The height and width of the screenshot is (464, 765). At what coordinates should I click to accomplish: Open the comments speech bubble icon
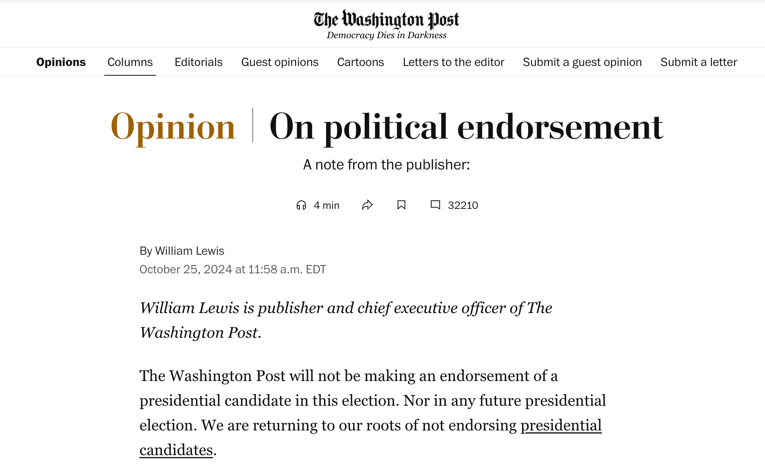435,205
